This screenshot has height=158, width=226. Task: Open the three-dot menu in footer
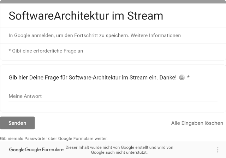tap(218, 150)
